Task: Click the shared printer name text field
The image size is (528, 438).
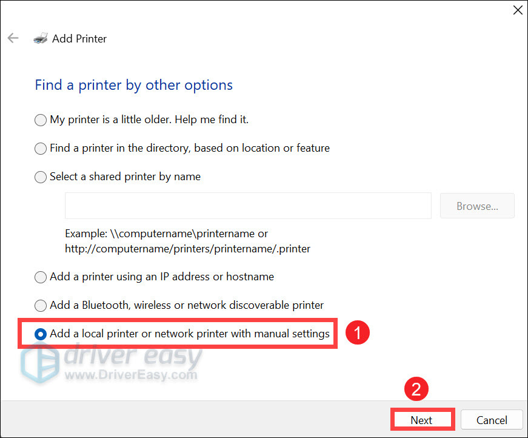Action: click(x=248, y=206)
